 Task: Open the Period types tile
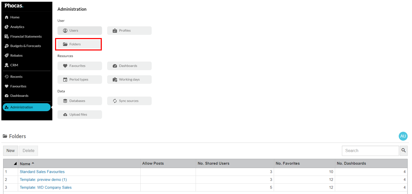80,80
